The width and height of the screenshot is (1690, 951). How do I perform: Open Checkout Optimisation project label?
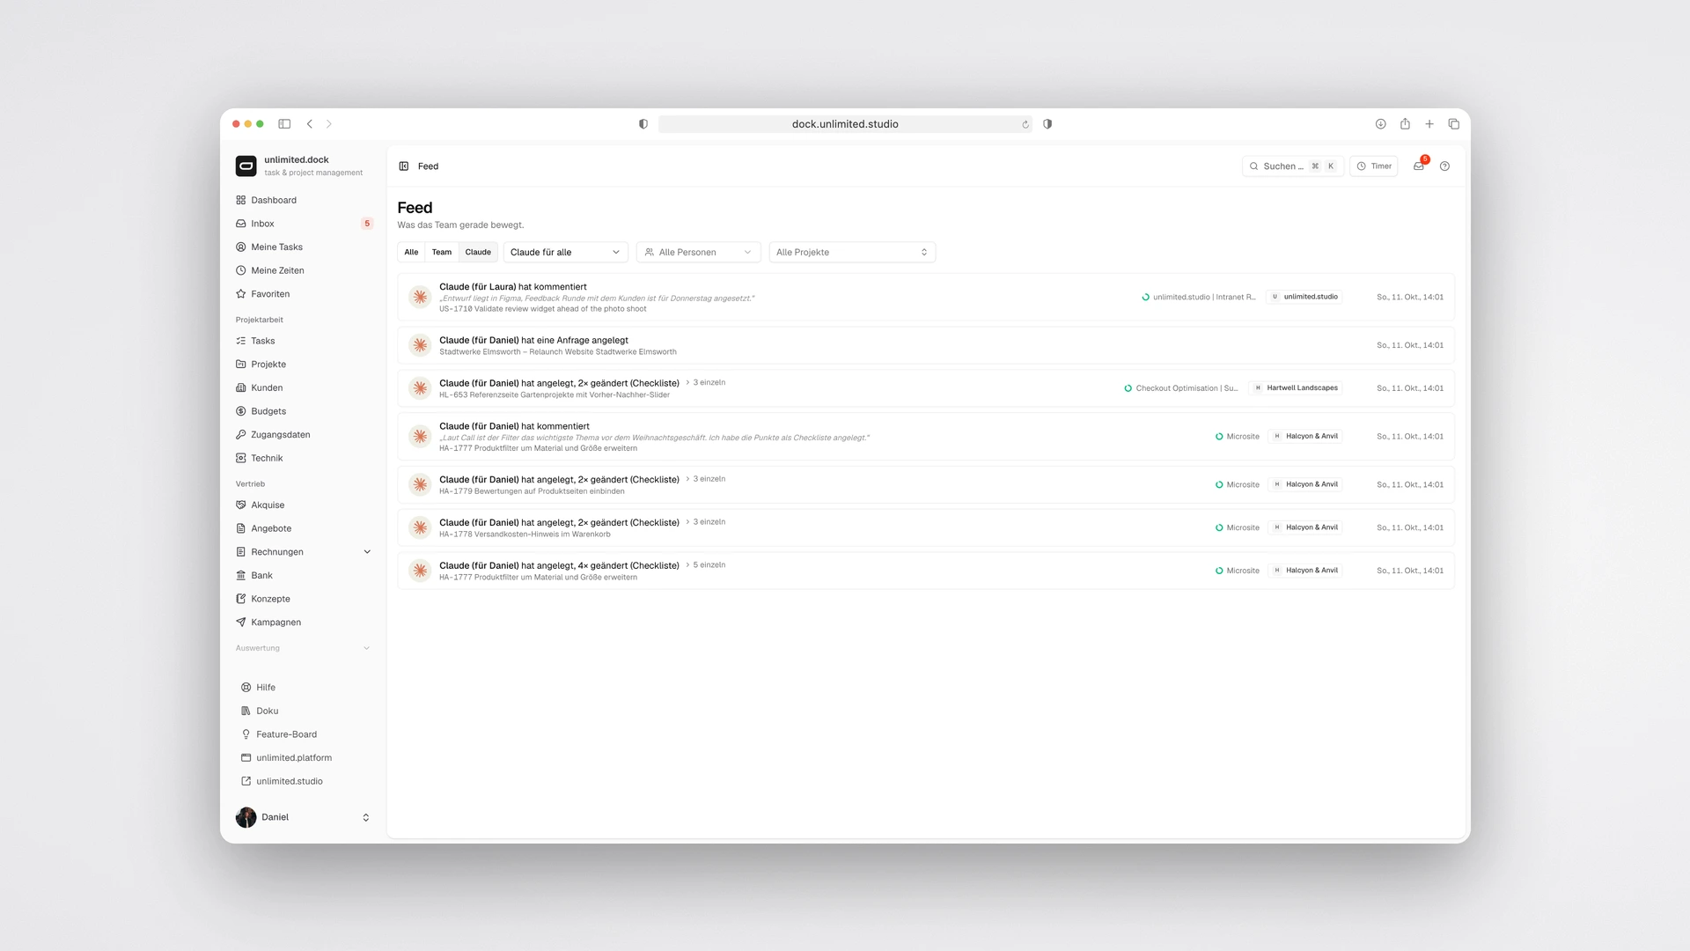click(x=1181, y=388)
